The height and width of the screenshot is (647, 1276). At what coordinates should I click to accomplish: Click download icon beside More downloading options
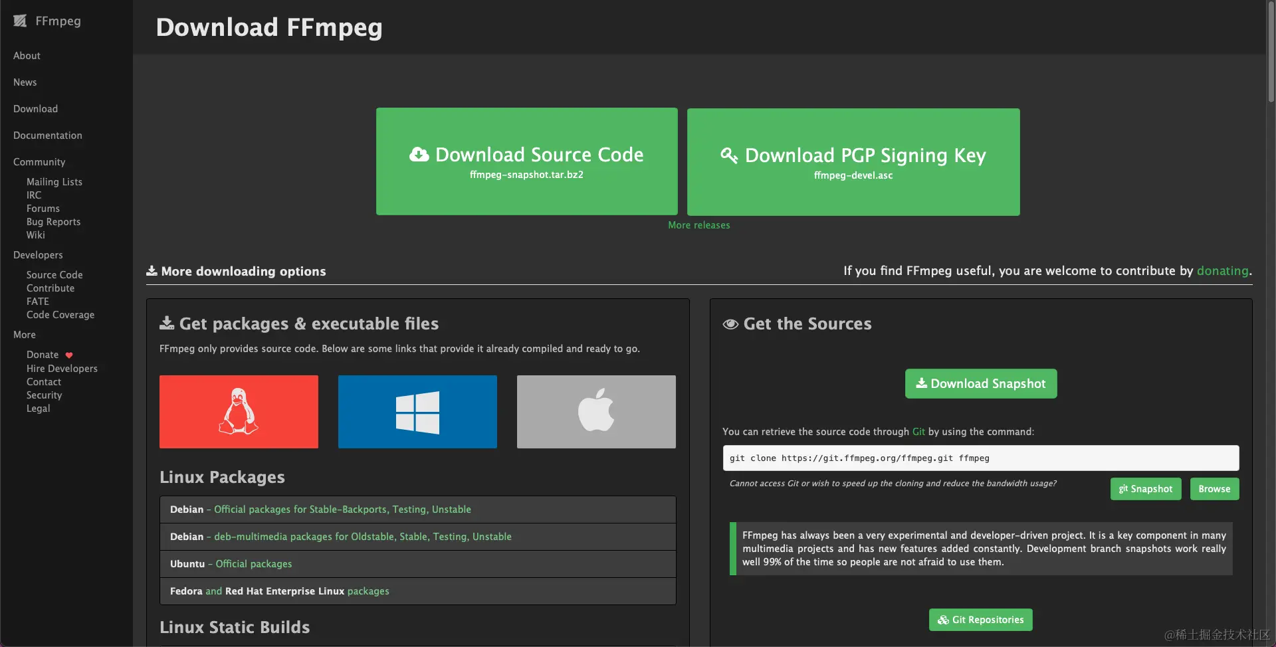152,271
